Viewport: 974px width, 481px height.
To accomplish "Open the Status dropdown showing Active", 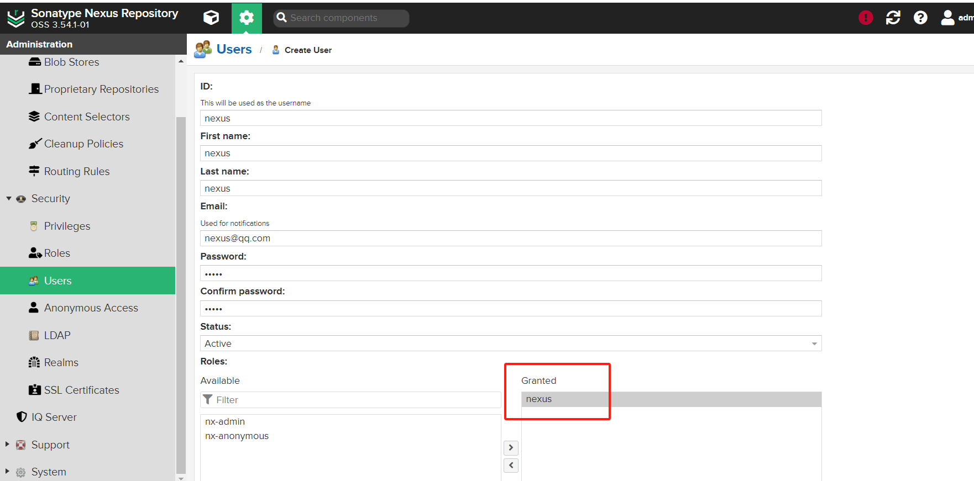I will pos(511,343).
